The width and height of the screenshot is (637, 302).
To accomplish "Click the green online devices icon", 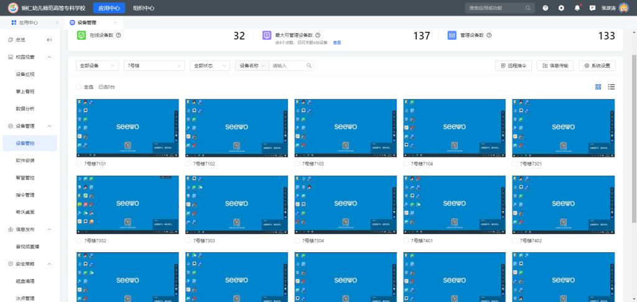I will [x=81, y=35].
